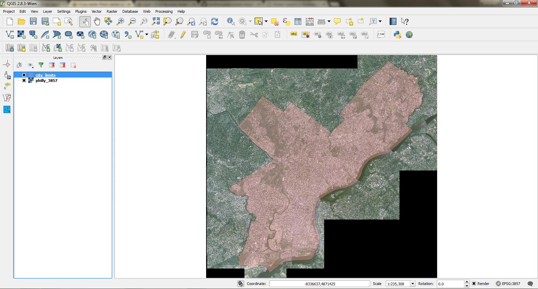Add a group in Layers panel
This screenshot has height=289, width=538.
pyautogui.click(x=19, y=65)
